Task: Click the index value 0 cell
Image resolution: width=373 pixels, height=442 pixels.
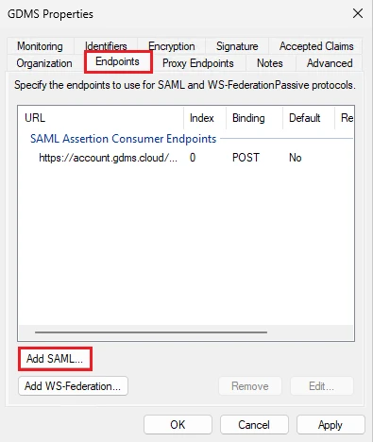Action: [193, 158]
